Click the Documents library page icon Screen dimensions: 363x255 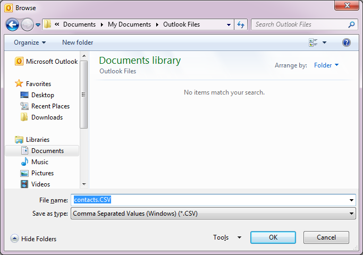coord(24,150)
